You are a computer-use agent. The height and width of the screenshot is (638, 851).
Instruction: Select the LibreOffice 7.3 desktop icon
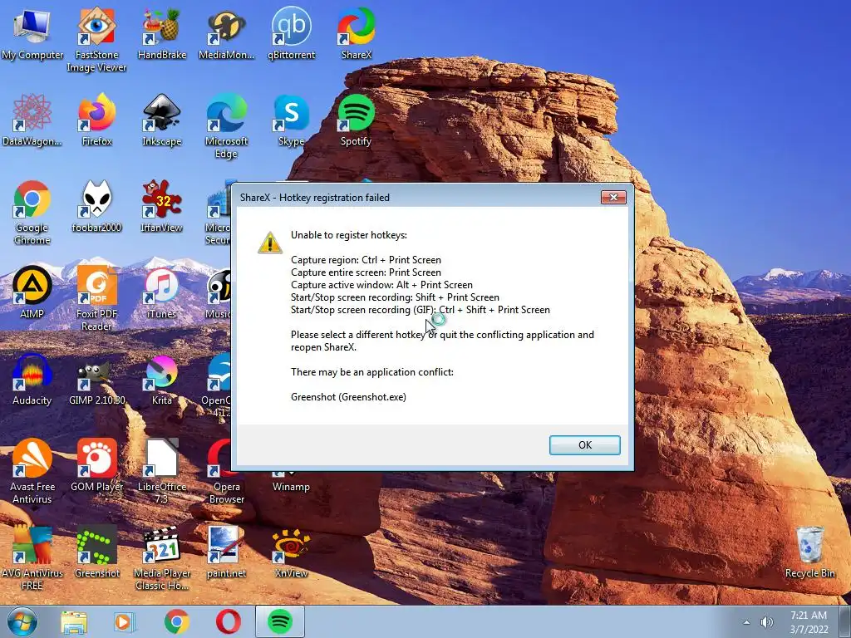point(162,473)
